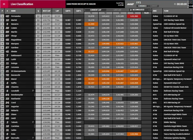
Task: Select rider name Marini
Action: (14, 20)
